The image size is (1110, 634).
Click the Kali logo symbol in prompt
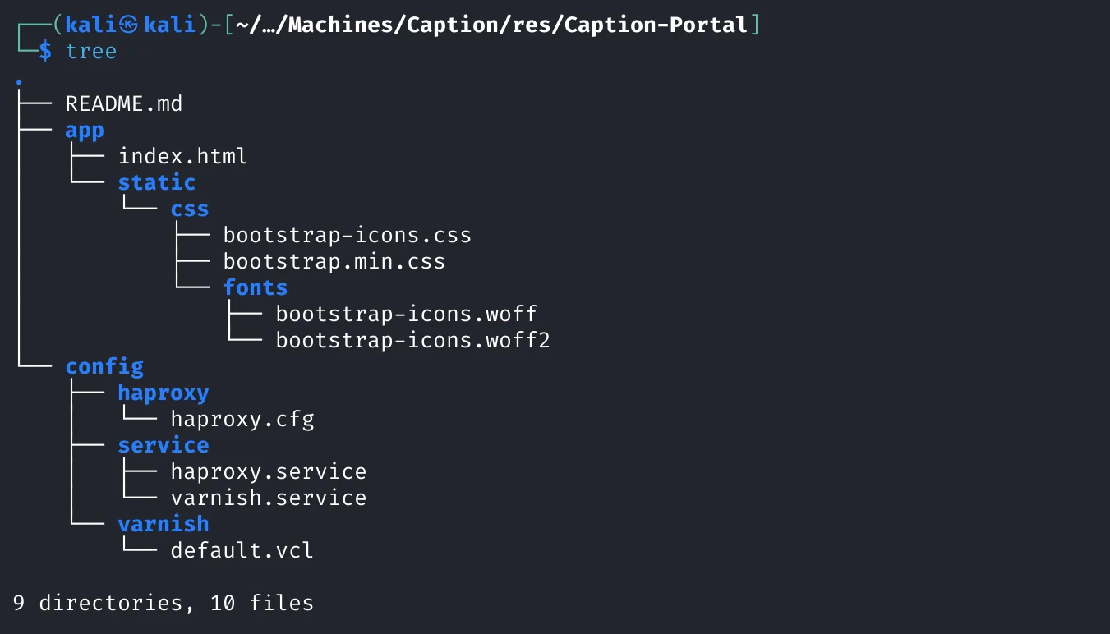pyautogui.click(x=128, y=25)
